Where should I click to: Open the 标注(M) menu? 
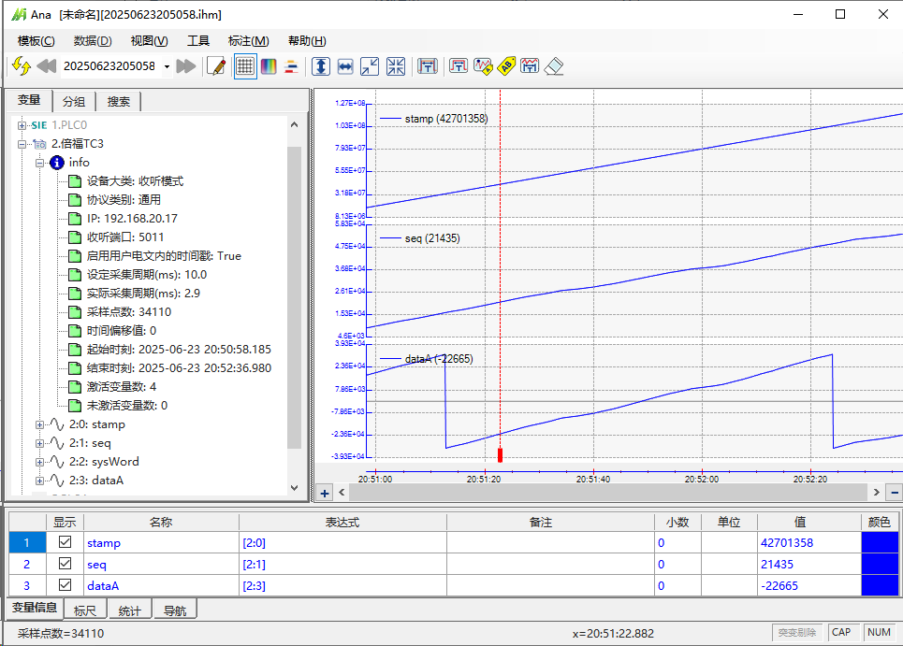click(x=248, y=41)
